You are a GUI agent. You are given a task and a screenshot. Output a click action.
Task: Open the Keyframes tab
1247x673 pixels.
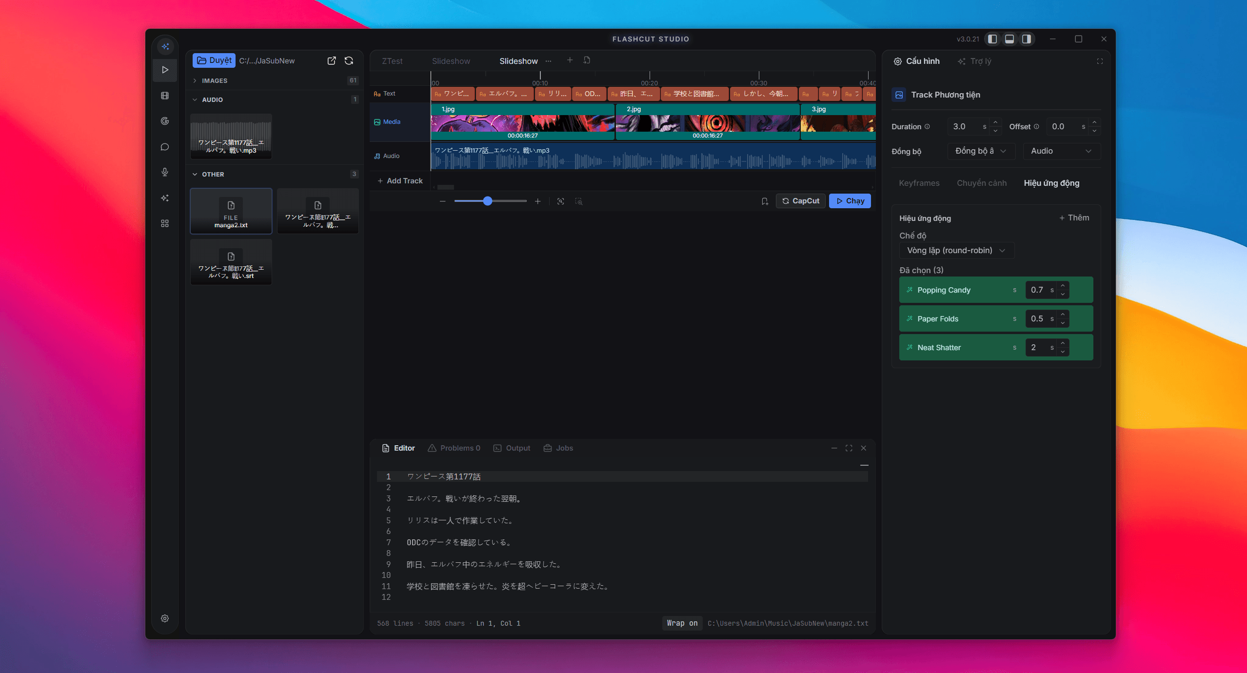pos(919,183)
